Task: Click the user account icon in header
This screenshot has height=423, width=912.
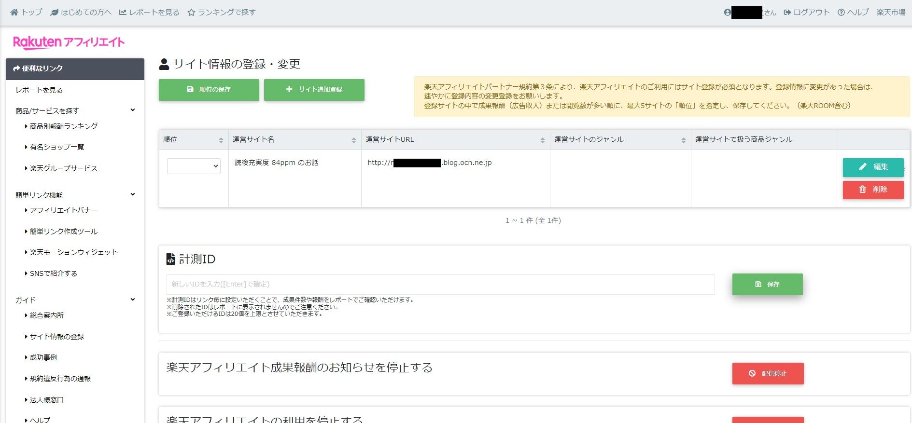Action: click(728, 13)
